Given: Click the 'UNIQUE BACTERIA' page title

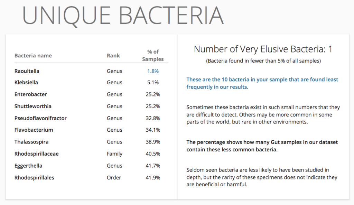Looking at the screenshot, I should (123, 16).
